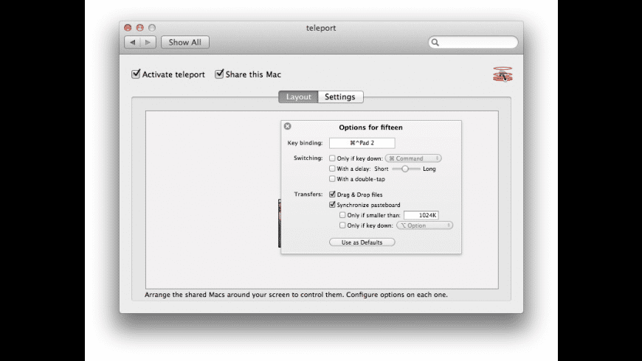The image size is (642, 361).
Task: Click the teleport logo icon
Action: point(503,74)
